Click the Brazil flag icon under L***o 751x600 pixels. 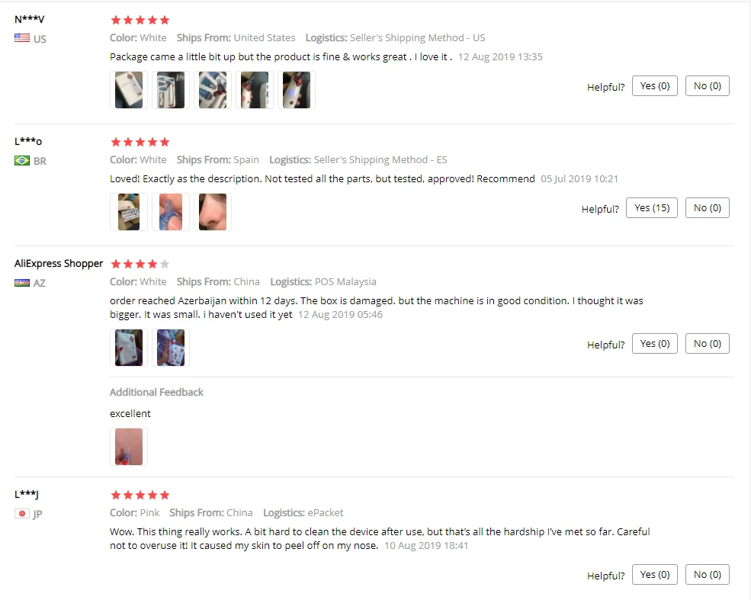(22, 160)
